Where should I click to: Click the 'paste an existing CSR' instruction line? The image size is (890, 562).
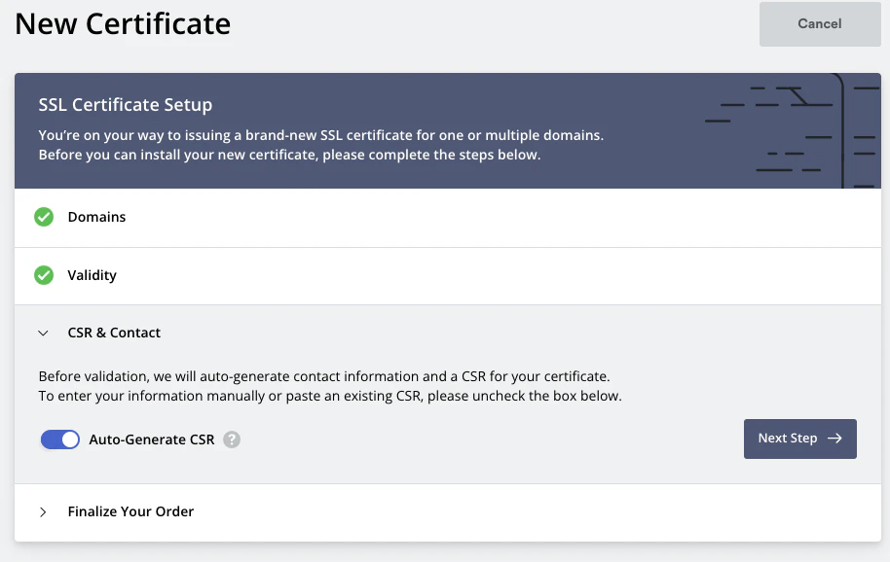click(x=329, y=396)
